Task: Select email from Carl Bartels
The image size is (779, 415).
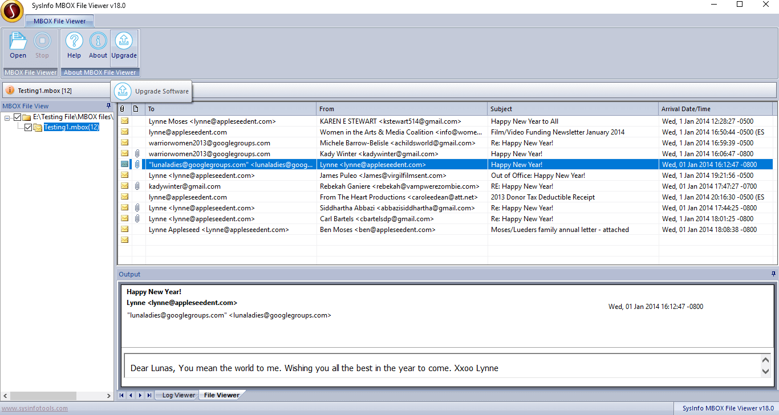Action: [x=447, y=219]
